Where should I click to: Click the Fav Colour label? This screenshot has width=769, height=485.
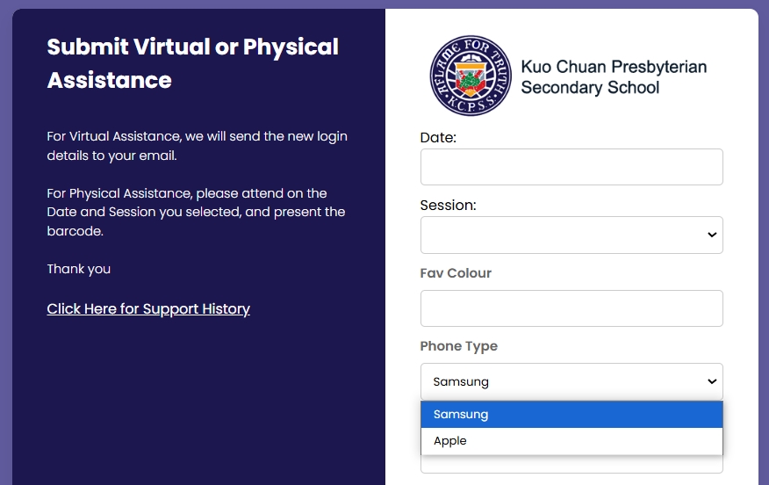456,273
